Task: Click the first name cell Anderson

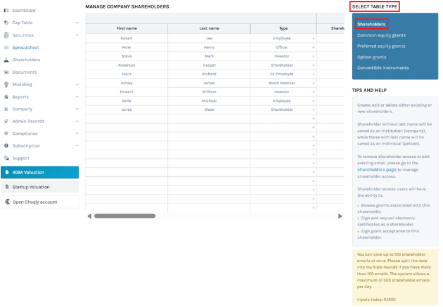Action: coord(127,65)
